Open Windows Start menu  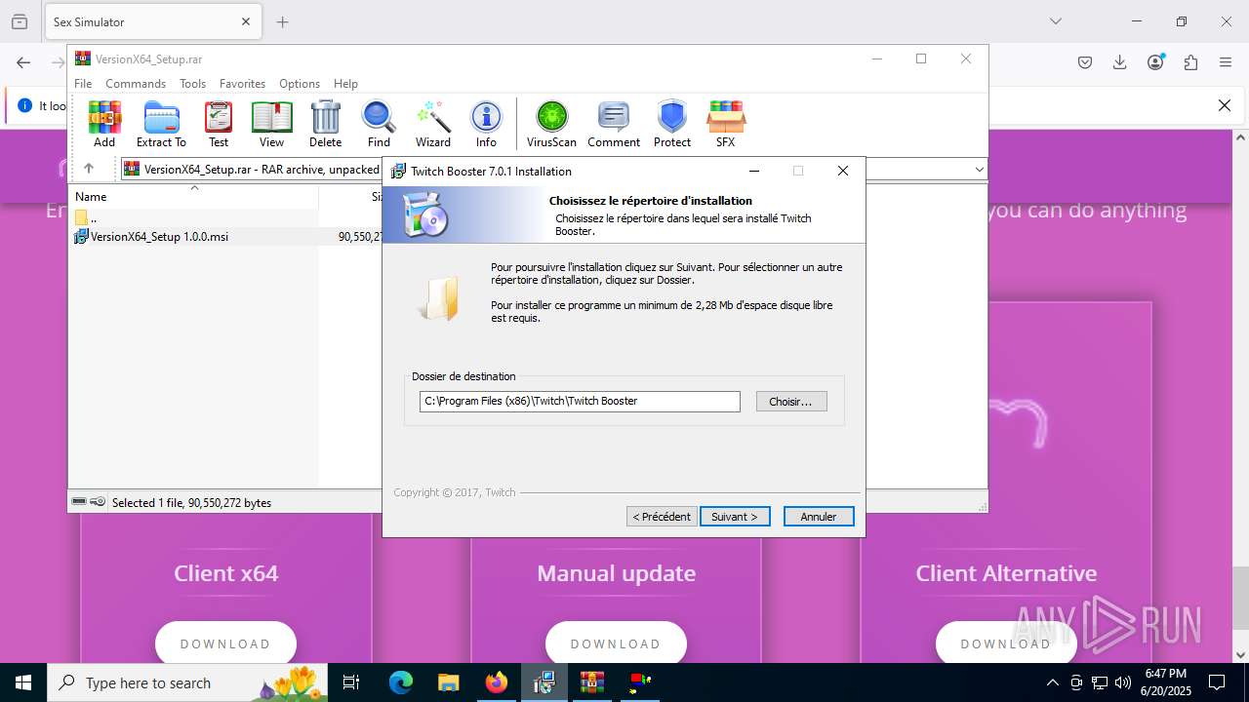[23, 682]
